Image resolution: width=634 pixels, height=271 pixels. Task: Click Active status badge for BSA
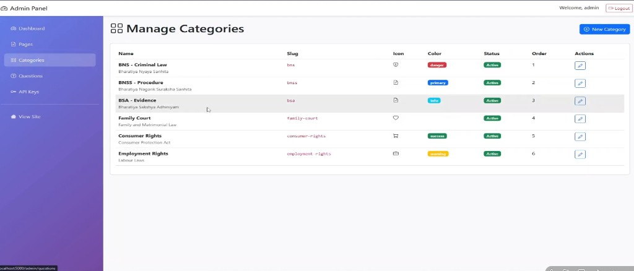tap(492, 101)
